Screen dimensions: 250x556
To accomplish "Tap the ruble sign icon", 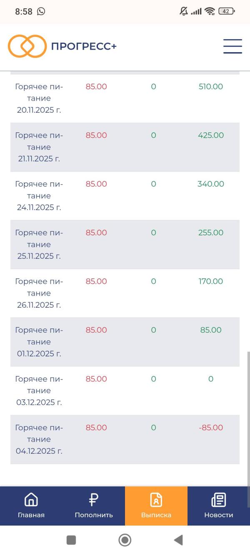I will tap(94, 499).
